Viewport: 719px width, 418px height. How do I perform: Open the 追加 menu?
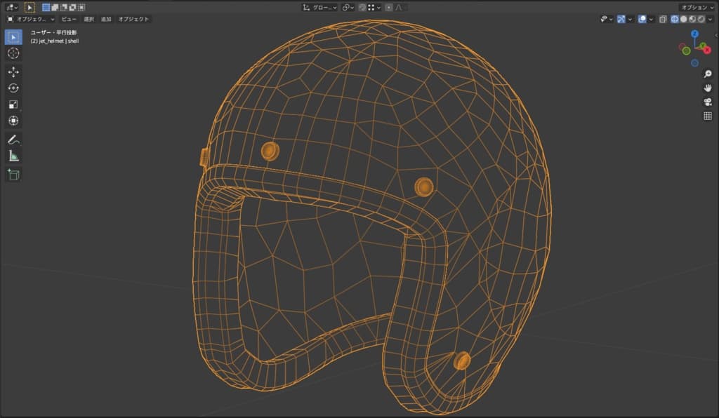coord(106,19)
